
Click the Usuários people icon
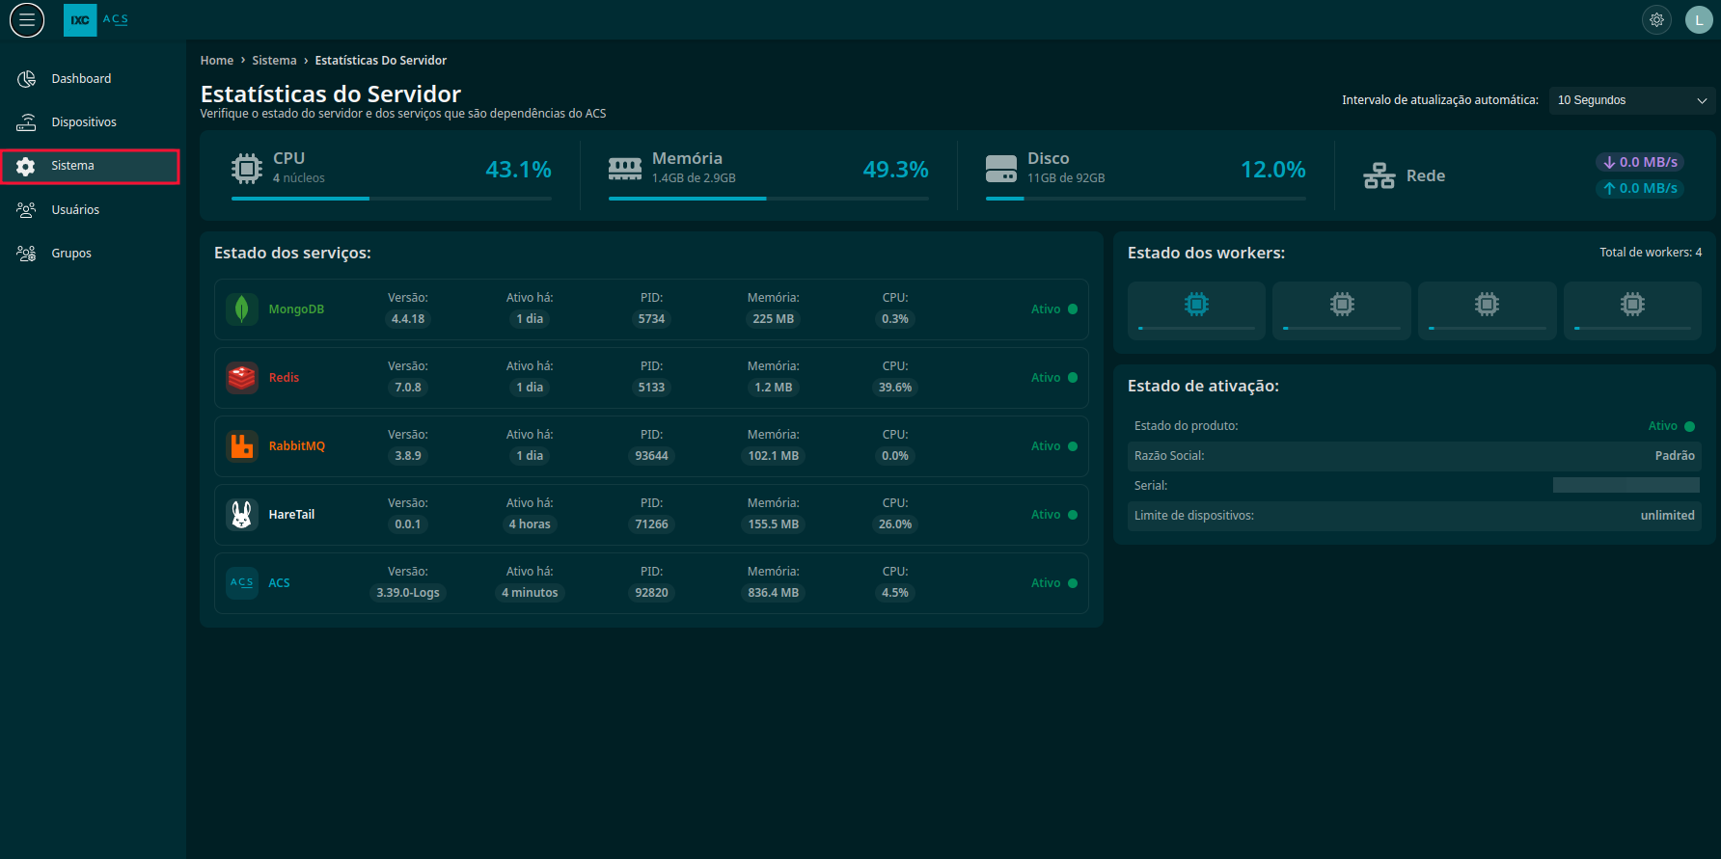pyautogui.click(x=27, y=209)
